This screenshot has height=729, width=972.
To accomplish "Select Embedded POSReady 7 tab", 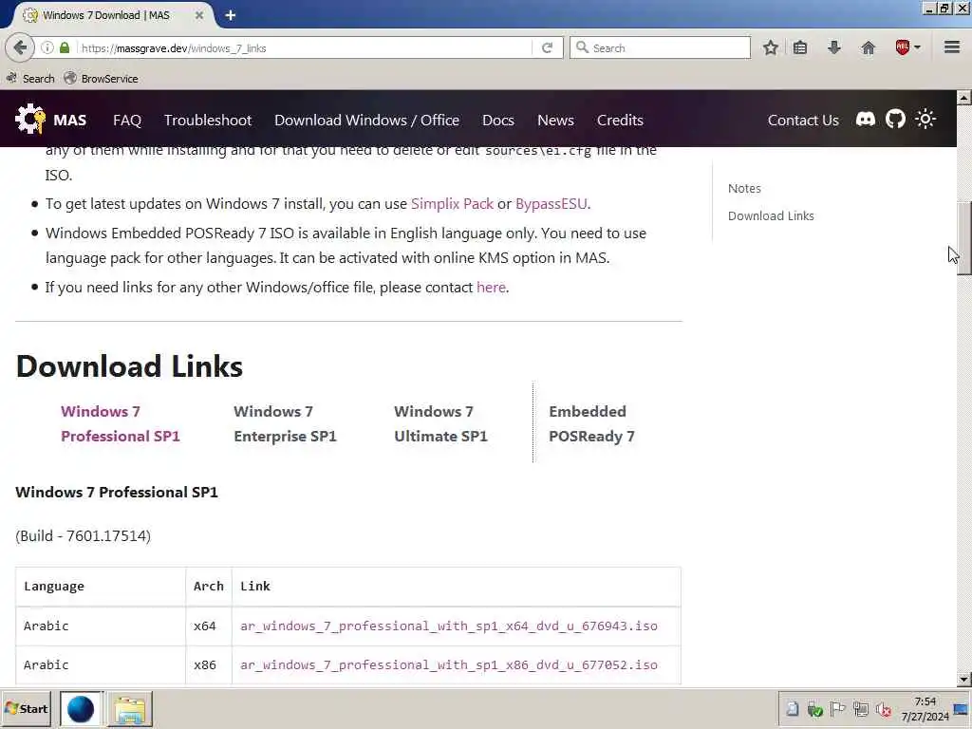I will point(591,424).
